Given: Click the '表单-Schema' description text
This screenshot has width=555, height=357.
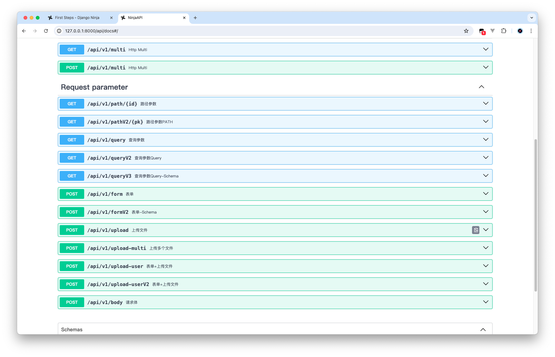Looking at the screenshot, I should tap(144, 212).
